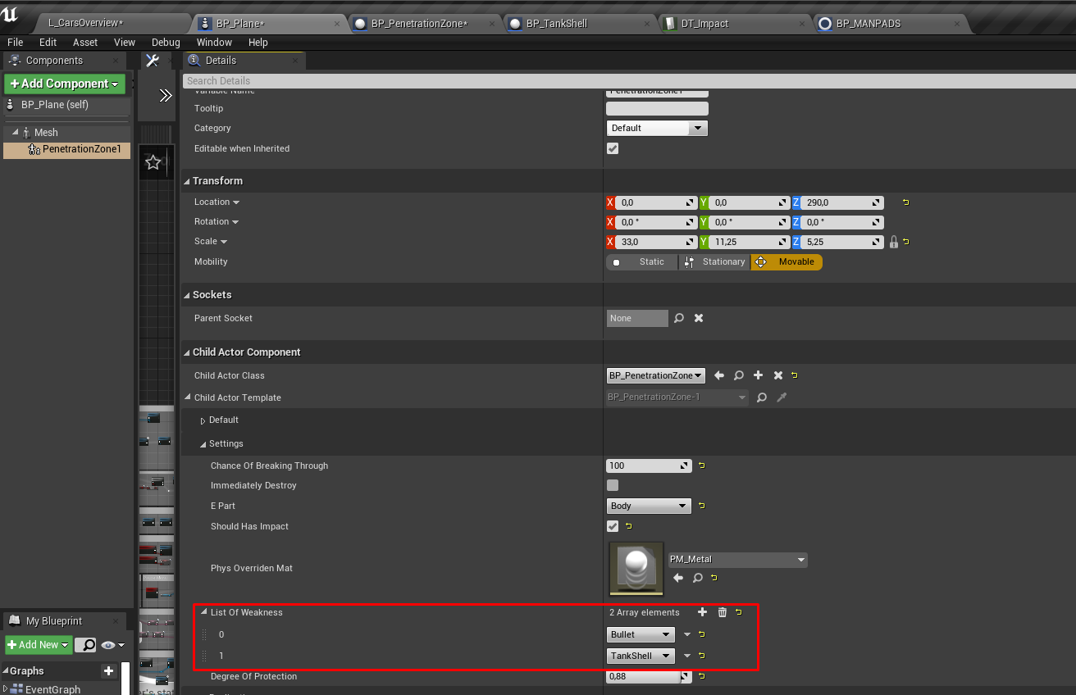Lock the Scale ratio
The height and width of the screenshot is (695, 1076).
894,242
